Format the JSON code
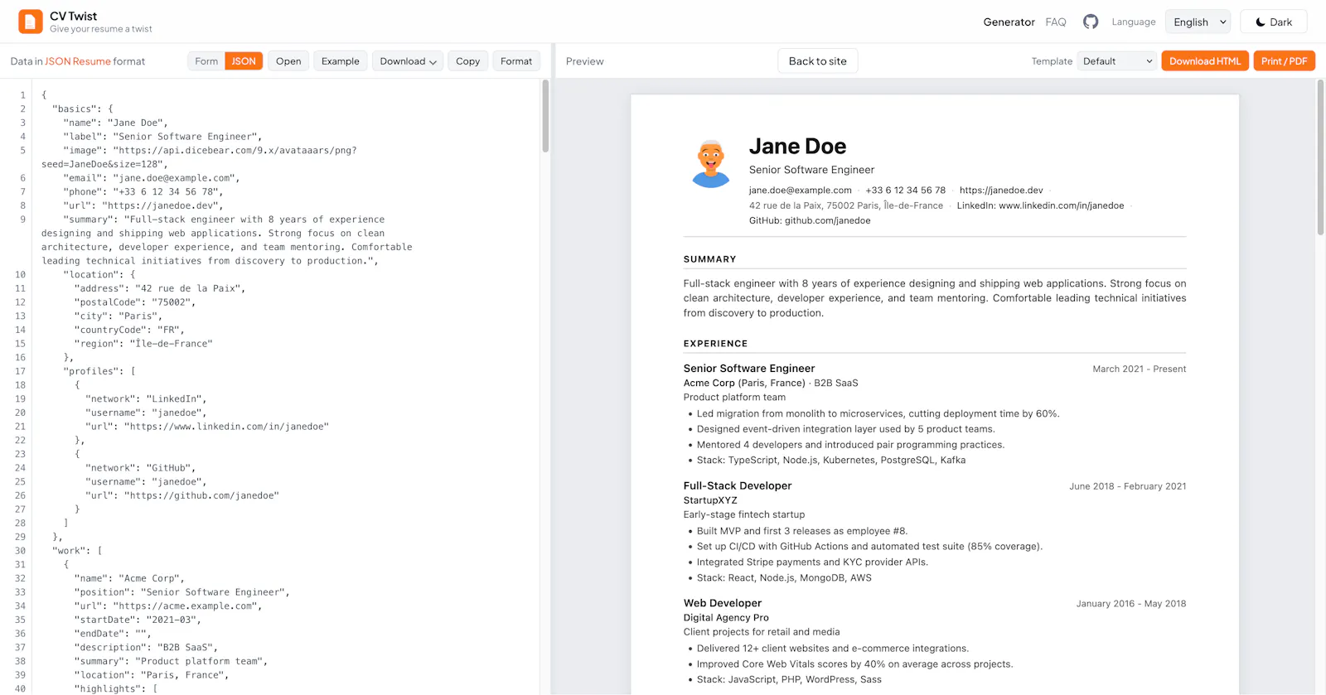This screenshot has height=695, width=1326. tap(516, 61)
